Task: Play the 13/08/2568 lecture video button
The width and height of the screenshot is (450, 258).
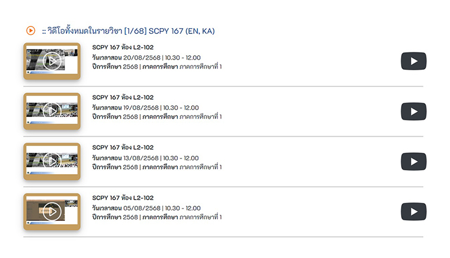Action: [413, 162]
